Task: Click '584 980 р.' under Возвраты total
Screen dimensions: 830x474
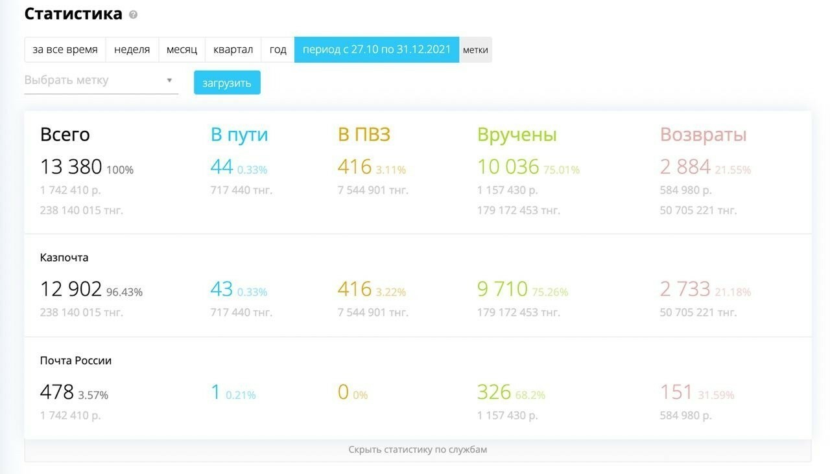Action: (x=686, y=190)
